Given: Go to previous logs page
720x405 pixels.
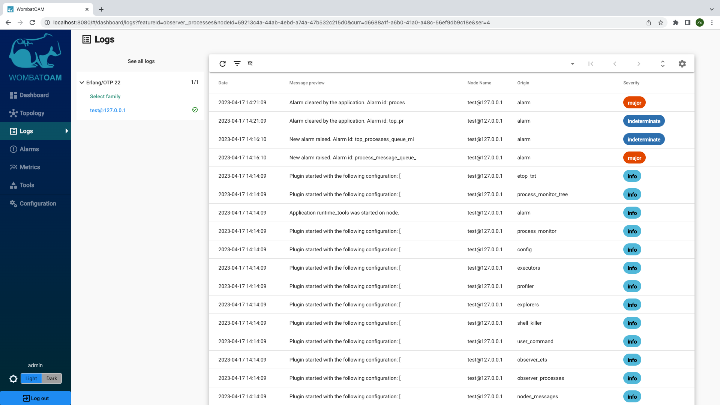Looking at the screenshot, I should (x=615, y=64).
